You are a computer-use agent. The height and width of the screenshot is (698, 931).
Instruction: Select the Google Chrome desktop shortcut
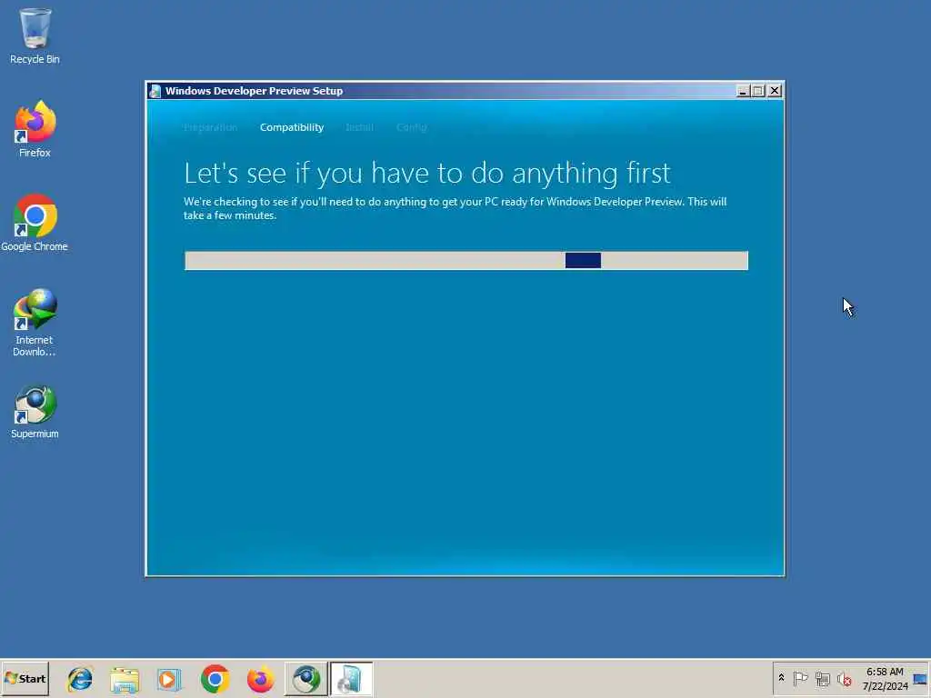point(35,223)
